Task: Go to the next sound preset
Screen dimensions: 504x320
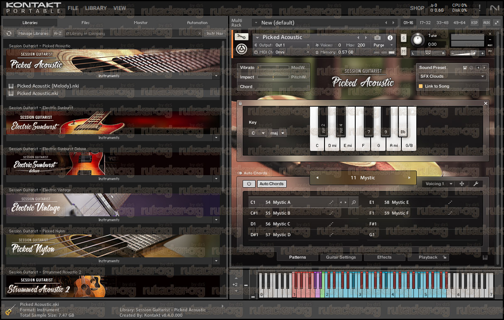Action: 484,68
